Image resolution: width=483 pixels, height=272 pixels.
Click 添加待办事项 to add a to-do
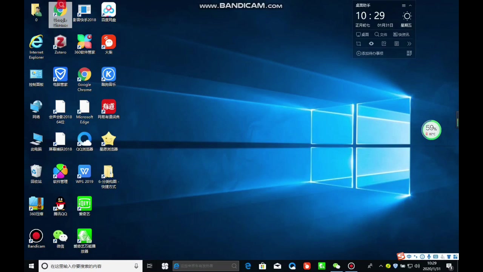pos(370,53)
